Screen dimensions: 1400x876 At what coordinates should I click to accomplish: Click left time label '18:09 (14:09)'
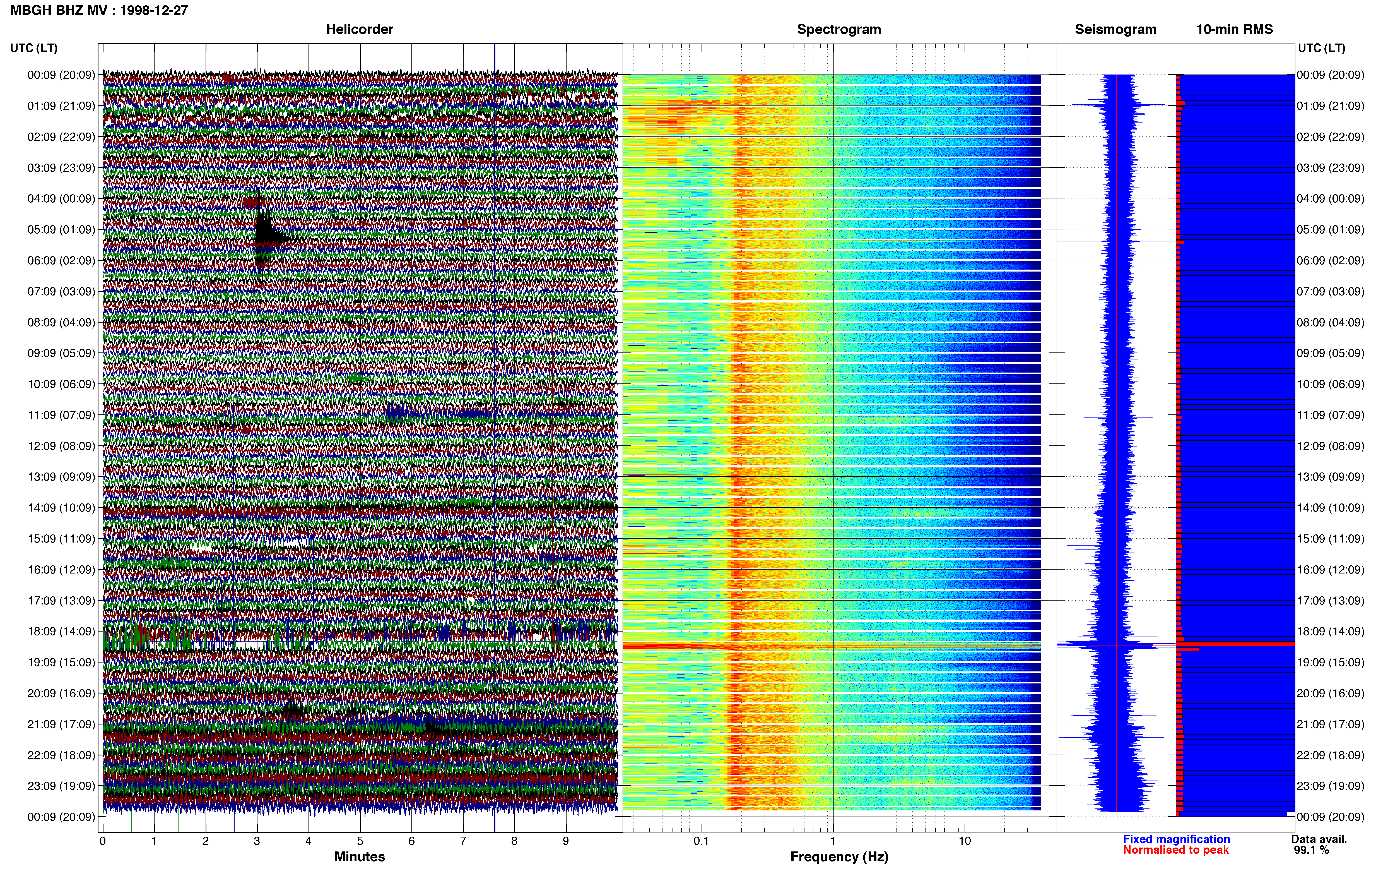coord(61,632)
